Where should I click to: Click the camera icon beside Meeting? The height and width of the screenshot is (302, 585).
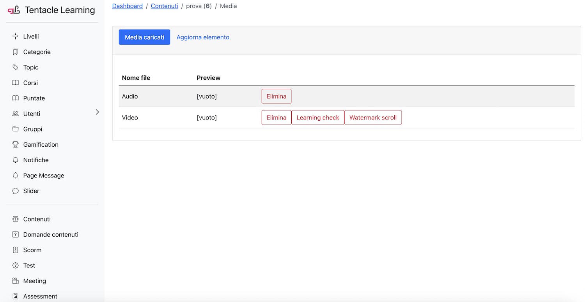[x=16, y=281]
